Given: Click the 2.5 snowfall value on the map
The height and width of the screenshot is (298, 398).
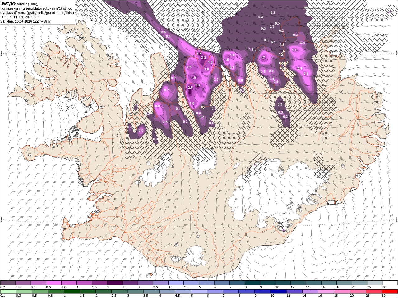Looking at the screenshot, I should point(191,88).
